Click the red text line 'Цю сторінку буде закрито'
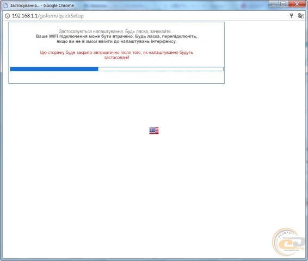Screen dimensions: 308x261 coord(116,53)
